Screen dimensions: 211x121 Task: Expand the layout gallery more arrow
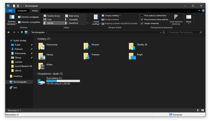click(88, 23)
